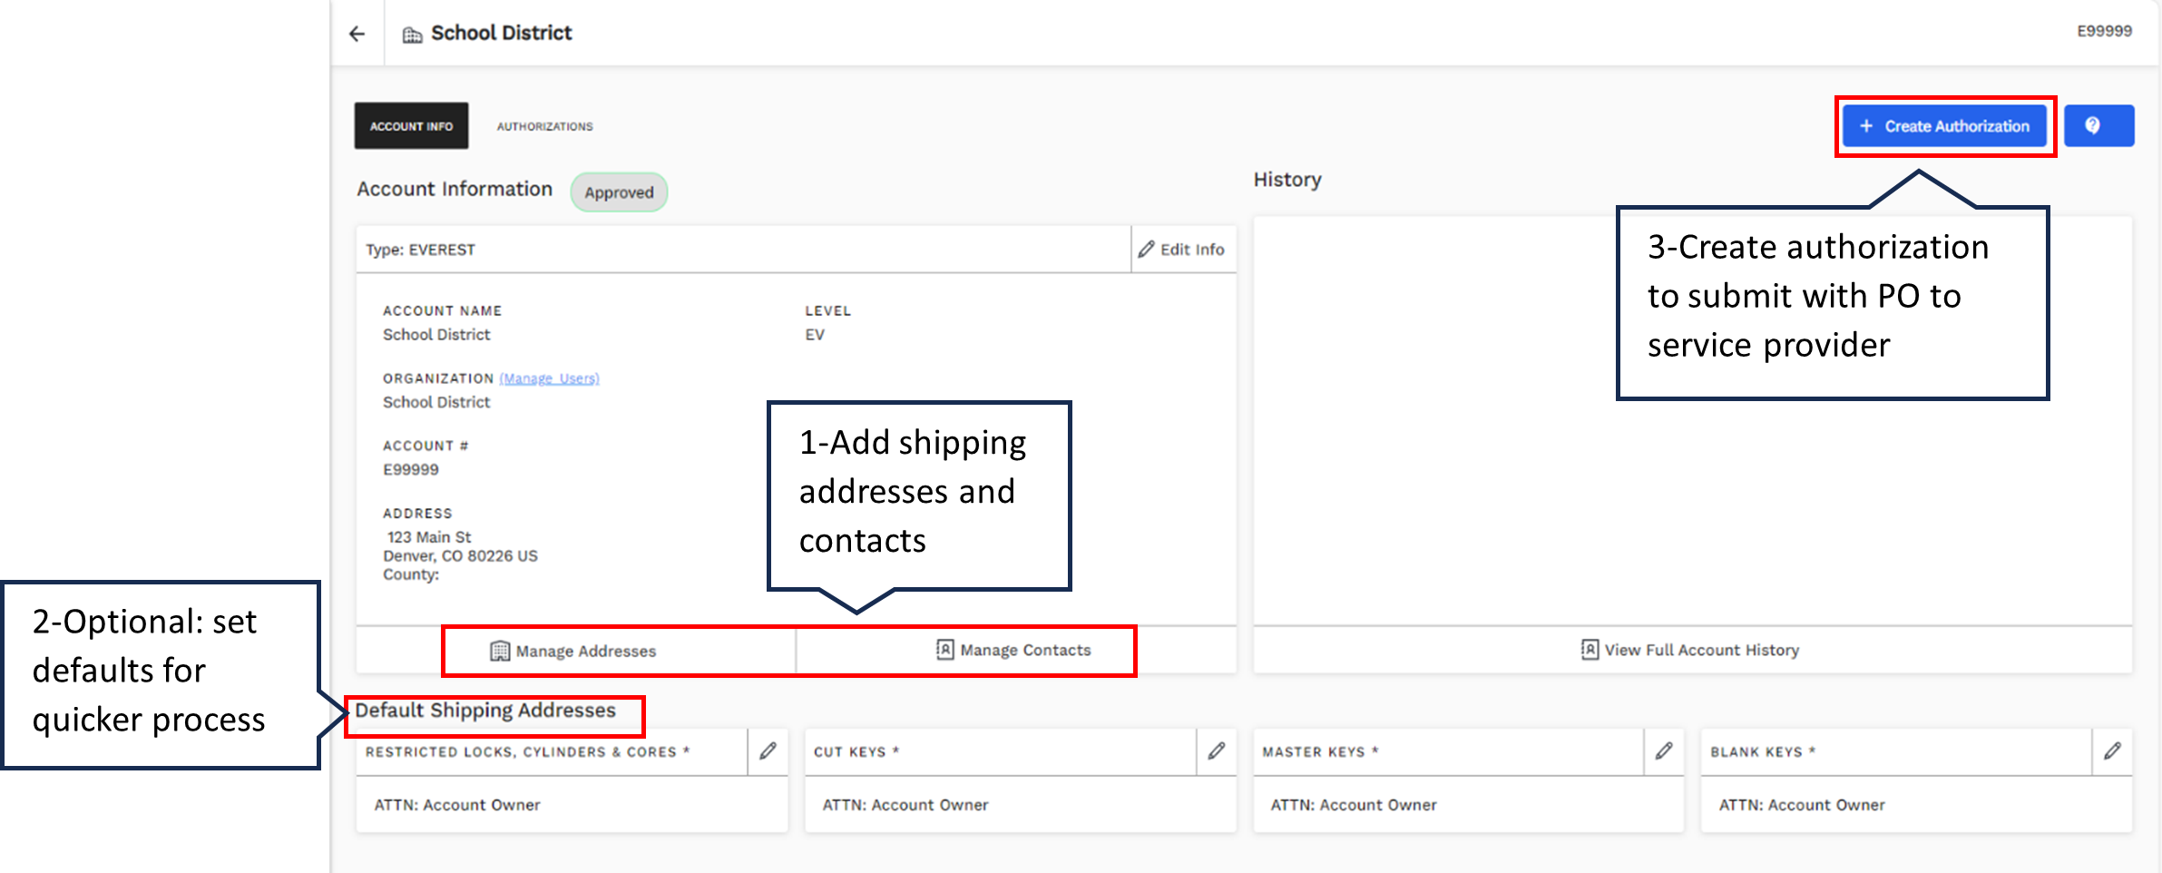Edit the Master Keys shipping address
This screenshot has height=873, width=2162.
1663,750
